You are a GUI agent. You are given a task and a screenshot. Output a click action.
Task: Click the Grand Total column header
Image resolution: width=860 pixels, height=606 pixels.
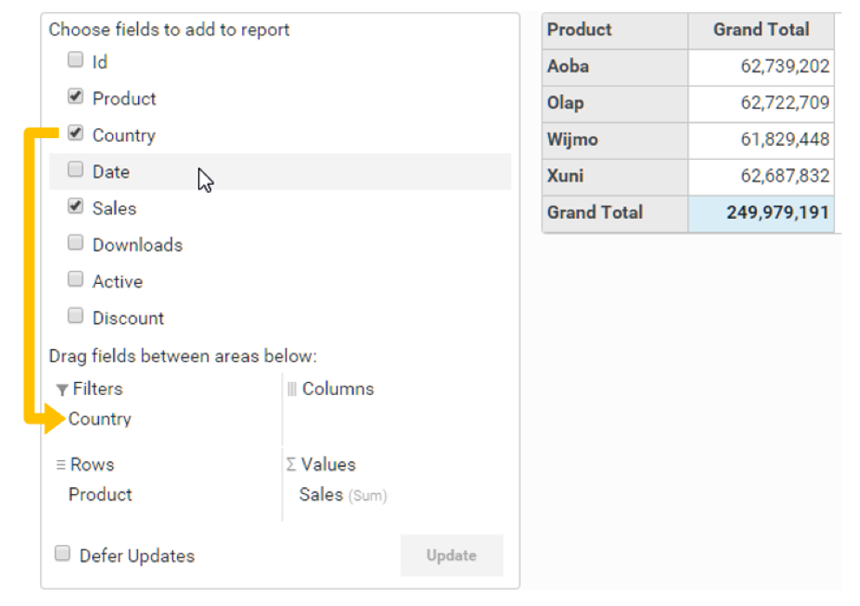pos(761,30)
